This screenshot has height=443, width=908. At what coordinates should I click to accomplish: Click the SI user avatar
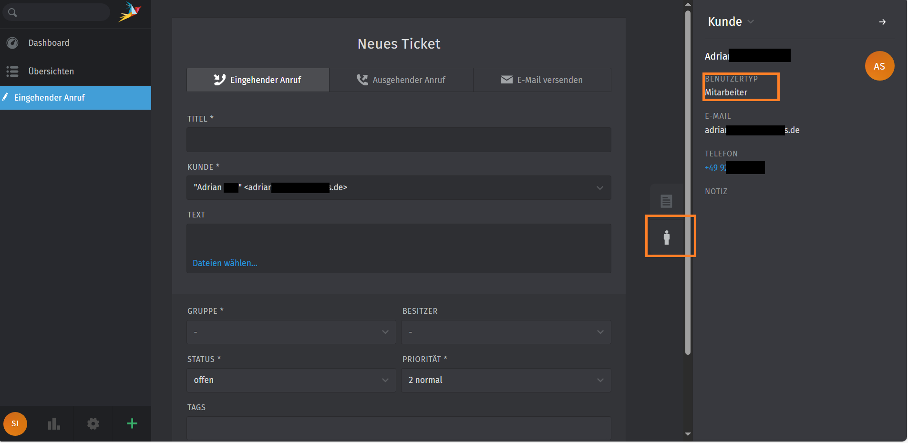tap(15, 423)
